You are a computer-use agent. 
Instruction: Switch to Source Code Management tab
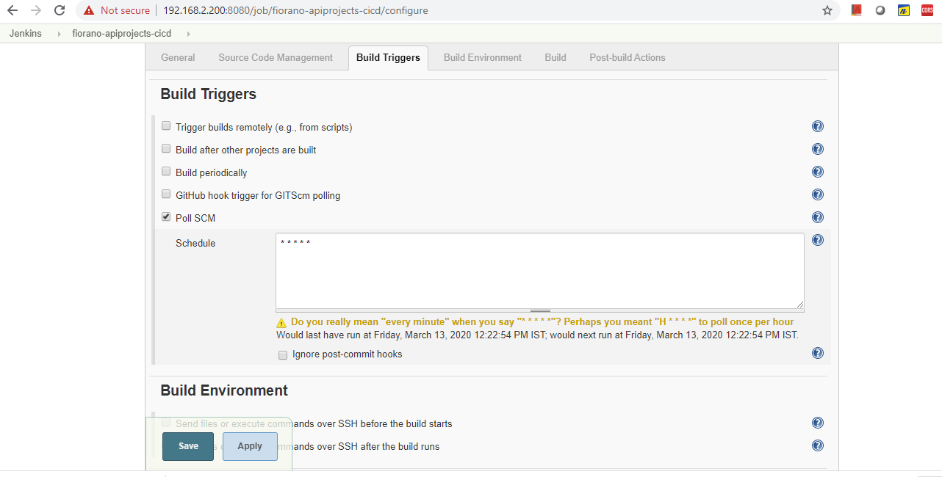tap(276, 57)
